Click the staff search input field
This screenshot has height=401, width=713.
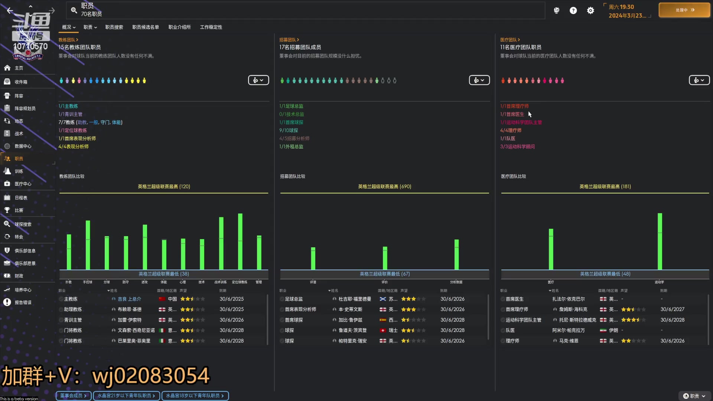point(305,10)
